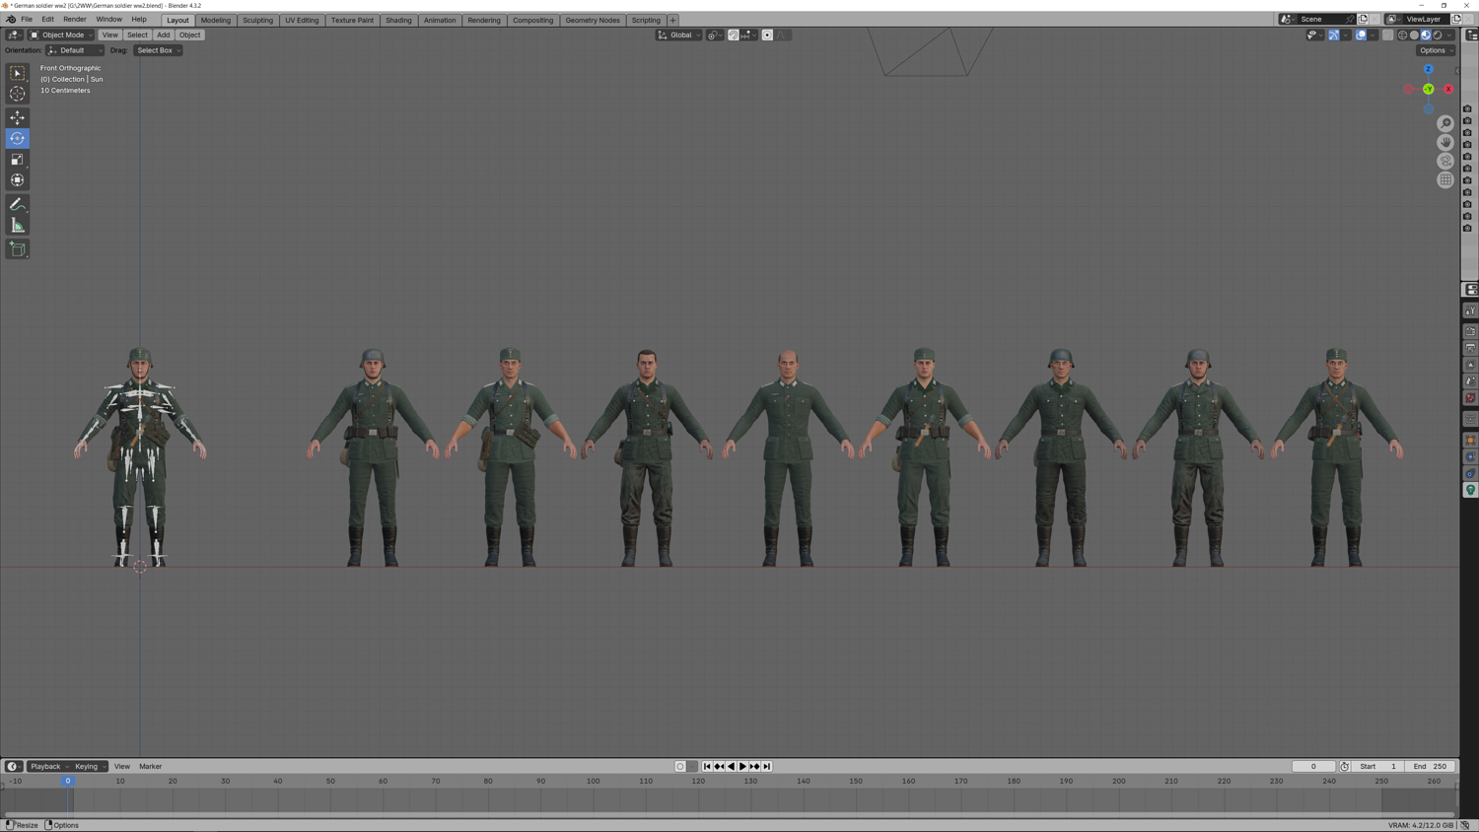
Task: Open Orientation Default dropdown
Action: tap(75, 50)
